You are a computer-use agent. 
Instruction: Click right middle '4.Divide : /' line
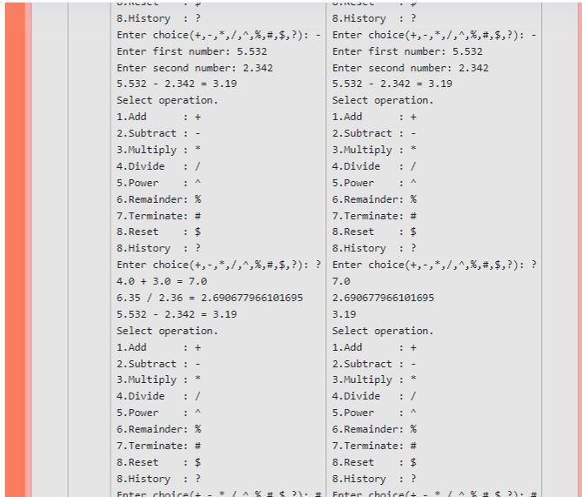[x=374, y=166]
